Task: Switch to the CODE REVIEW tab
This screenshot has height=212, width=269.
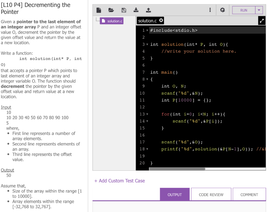Action: (211, 194)
